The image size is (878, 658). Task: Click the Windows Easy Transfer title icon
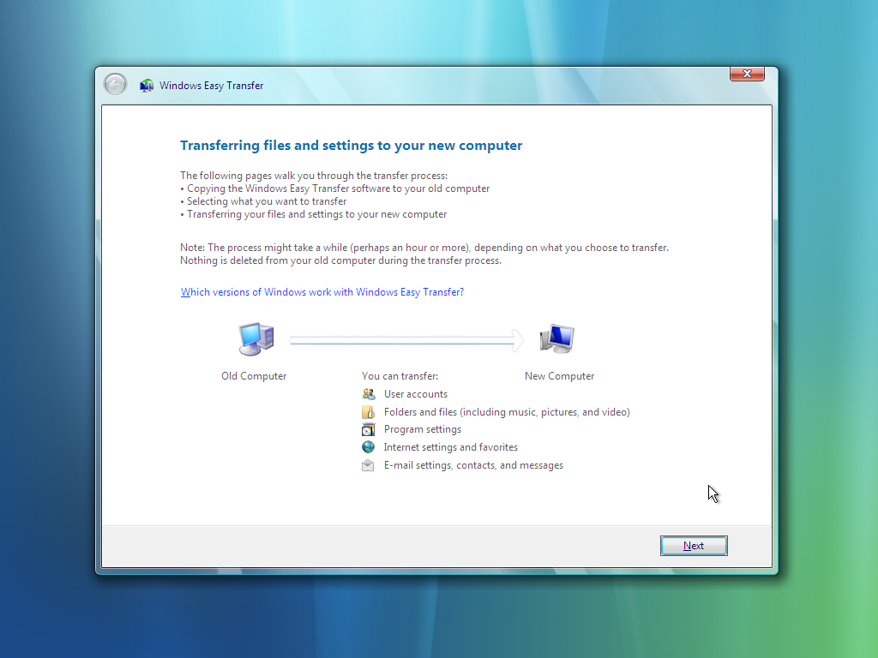(x=147, y=86)
